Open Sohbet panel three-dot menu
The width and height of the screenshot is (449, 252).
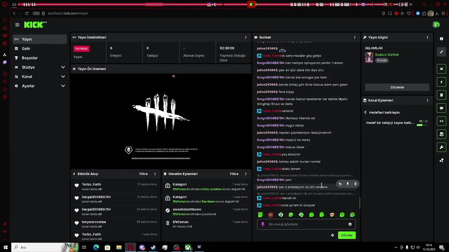[x=355, y=37]
